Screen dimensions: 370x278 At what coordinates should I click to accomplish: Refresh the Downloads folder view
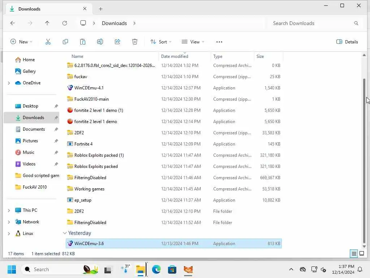tap(65, 23)
